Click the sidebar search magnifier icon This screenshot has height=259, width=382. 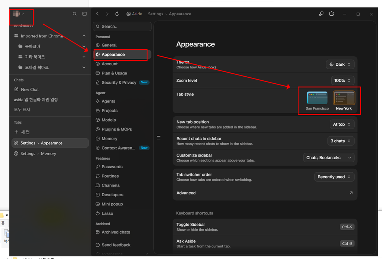[x=75, y=14]
